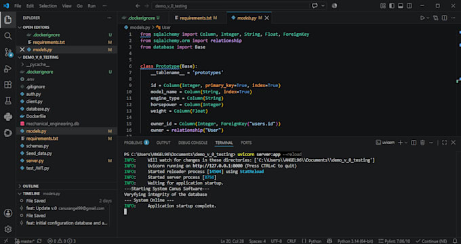The height and width of the screenshot is (244, 461).
Task: Open changes compare icon in editor toolbar
Action: click(x=436, y=18)
